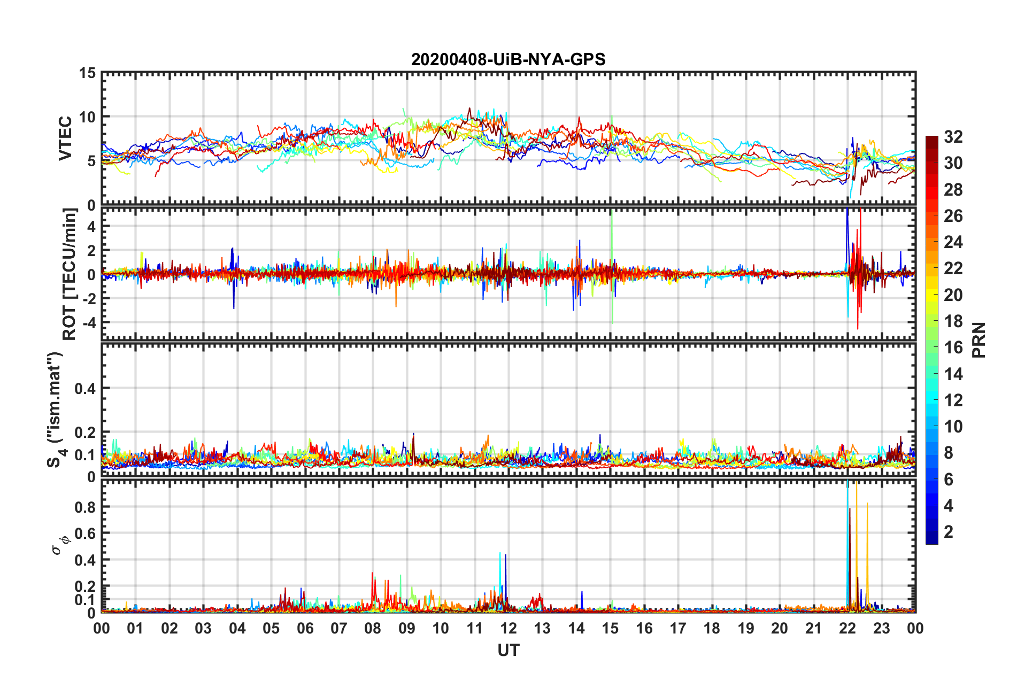This screenshot has height=680, width=1017.
Task: Click the S4 panel's 0.1 tick label
Action: point(86,455)
